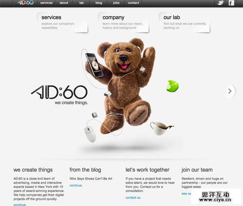Select the jobs navigation item
This screenshot has height=206, width=243.
pos(116,3)
